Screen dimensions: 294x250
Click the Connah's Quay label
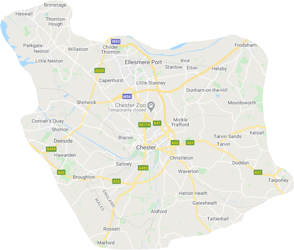pos(48,121)
